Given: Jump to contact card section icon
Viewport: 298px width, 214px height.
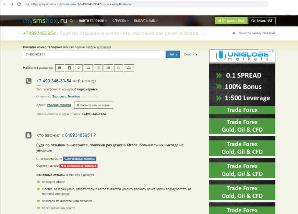Looking at the screenshot, I should click(69, 68).
